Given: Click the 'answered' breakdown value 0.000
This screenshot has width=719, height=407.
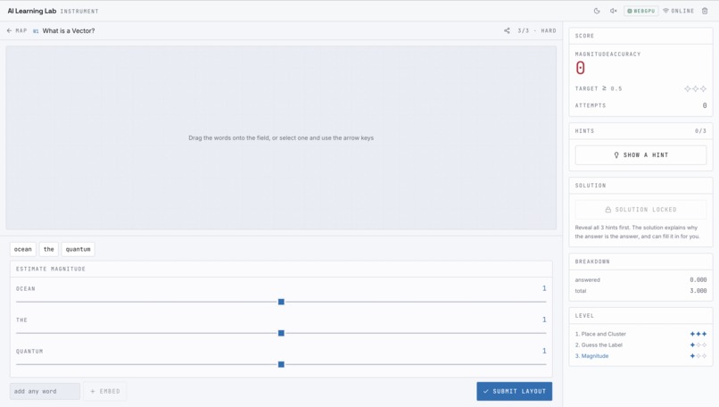Looking at the screenshot, I should coord(698,280).
